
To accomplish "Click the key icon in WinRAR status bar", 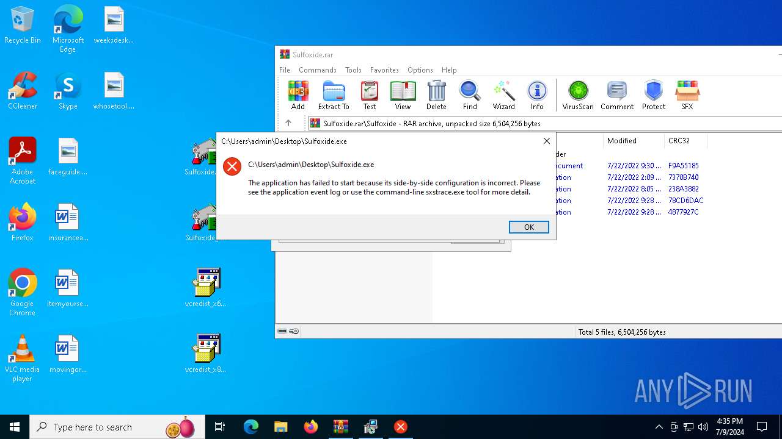I will 294,332.
